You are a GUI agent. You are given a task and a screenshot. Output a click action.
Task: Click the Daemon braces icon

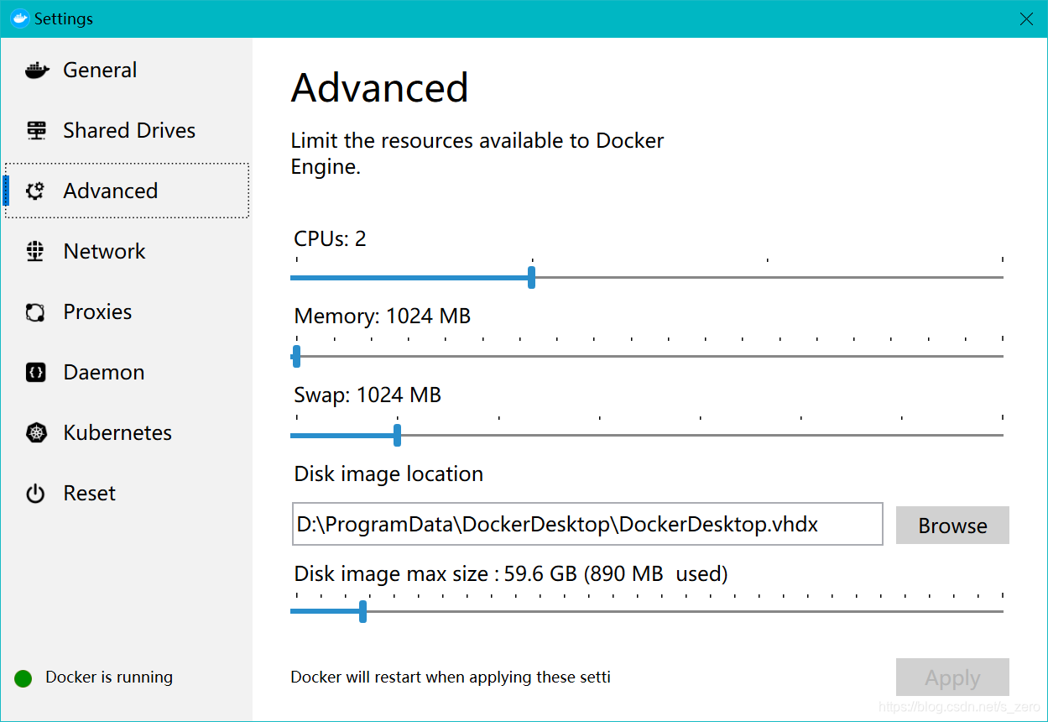point(36,373)
